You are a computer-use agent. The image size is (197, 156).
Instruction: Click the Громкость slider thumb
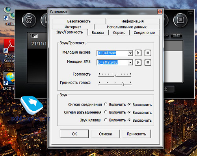[x=116, y=76]
